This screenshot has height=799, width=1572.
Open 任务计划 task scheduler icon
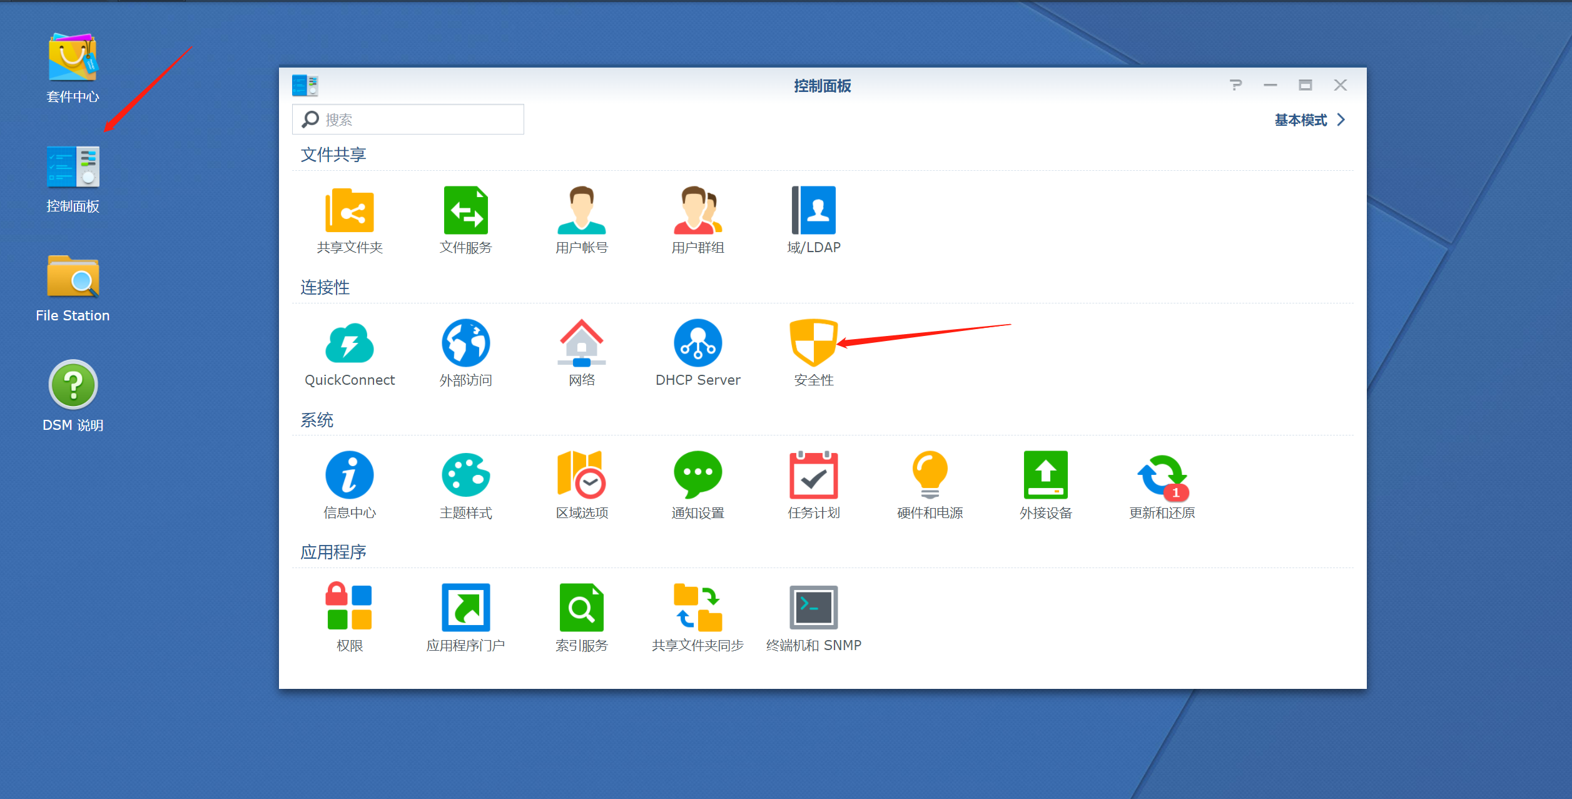[x=813, y=476]
